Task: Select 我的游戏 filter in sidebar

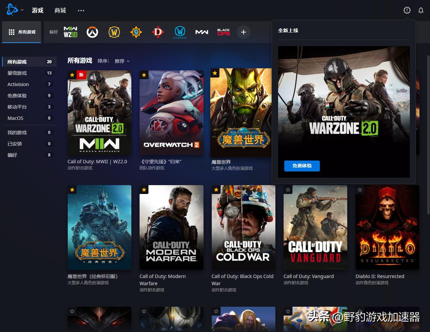Action: (x=29, y=133)
